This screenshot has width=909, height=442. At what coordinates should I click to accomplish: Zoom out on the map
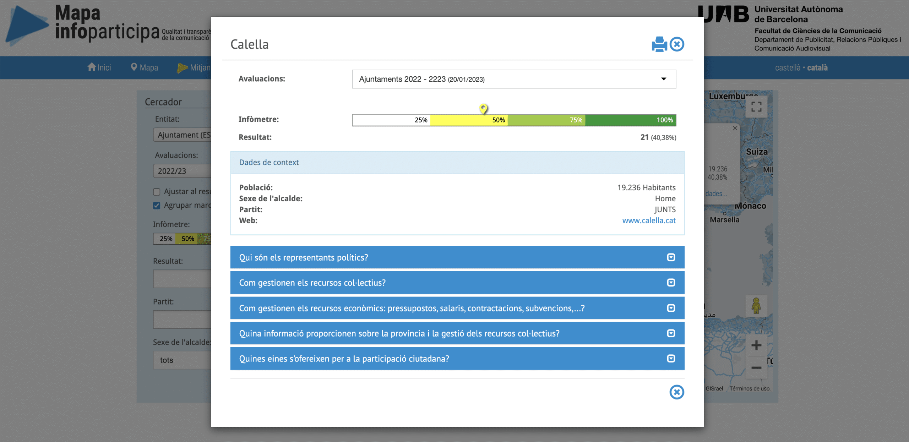756,367
